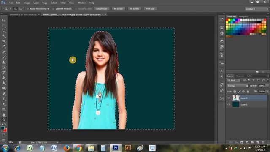
Task: Select the History Brush tool
Action: [4, 68]
